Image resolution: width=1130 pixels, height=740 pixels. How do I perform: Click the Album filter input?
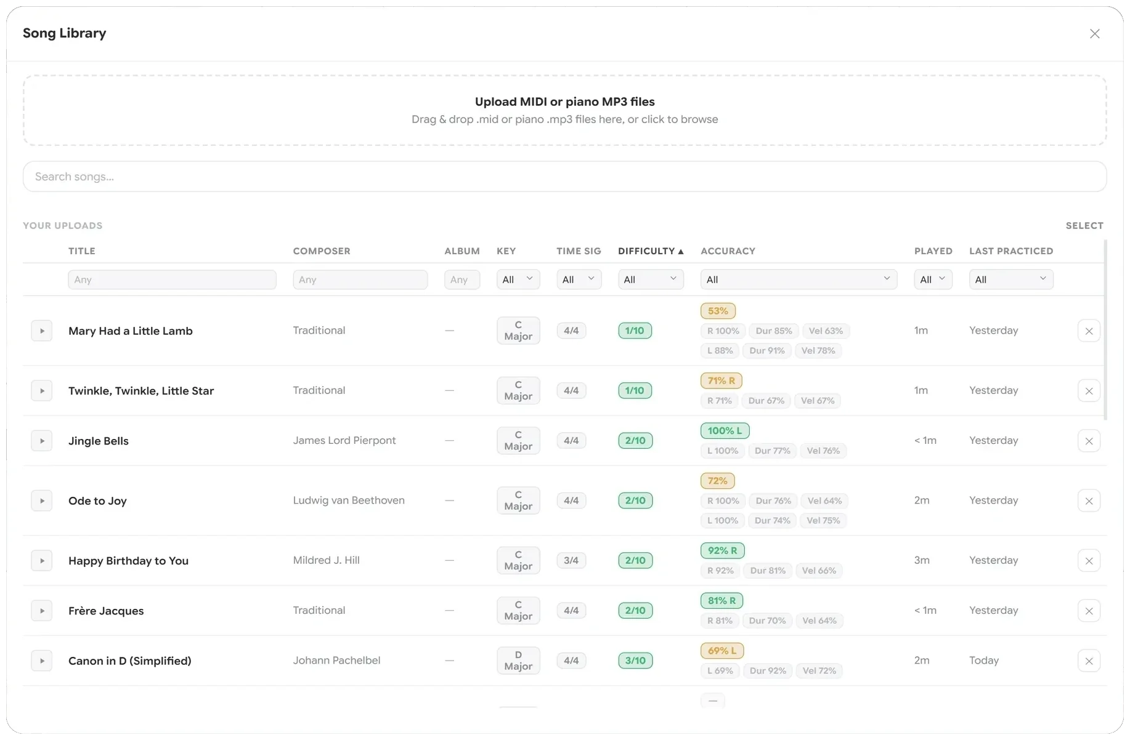(x=462, y=280)
